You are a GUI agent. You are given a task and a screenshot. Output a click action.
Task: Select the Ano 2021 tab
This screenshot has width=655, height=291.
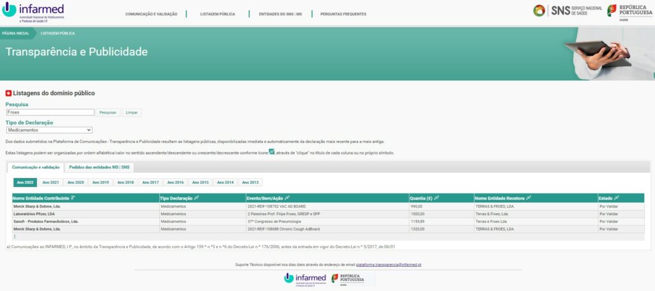(51, 183)
